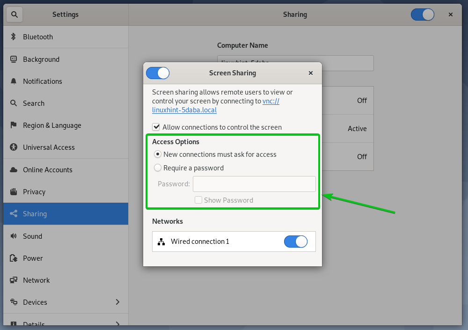Open the Universal Access panel
Image resolution: width=468 pixels, height=330 pixels.
pyautogui.click(x=66, y=147)
